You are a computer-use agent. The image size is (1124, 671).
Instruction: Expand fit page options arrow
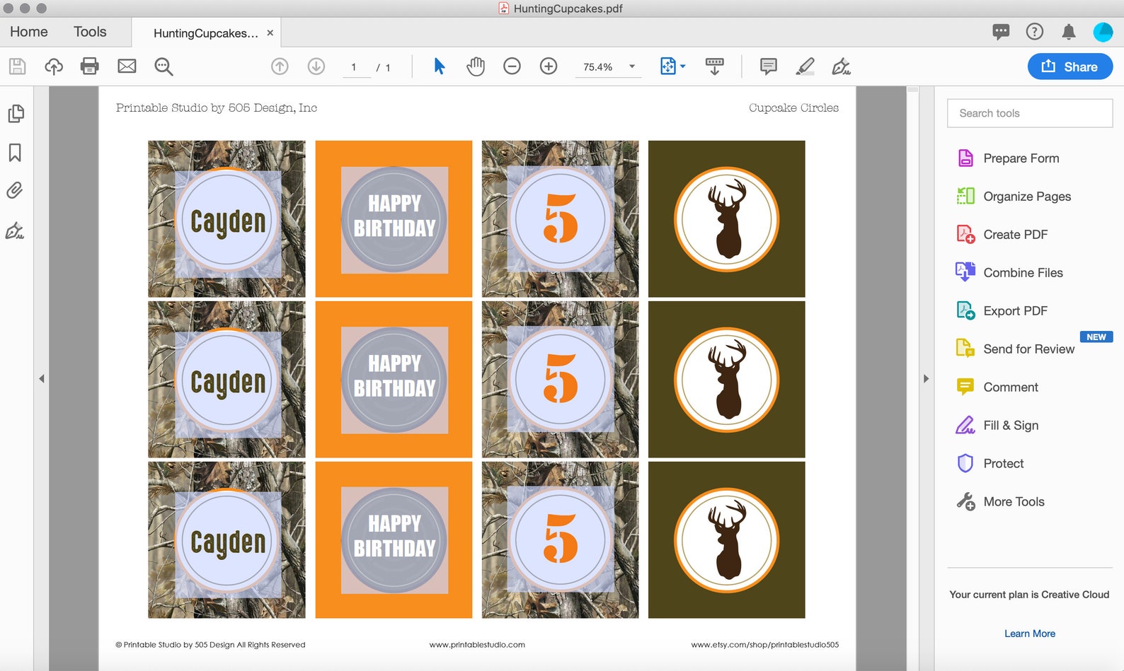point(683,66)
